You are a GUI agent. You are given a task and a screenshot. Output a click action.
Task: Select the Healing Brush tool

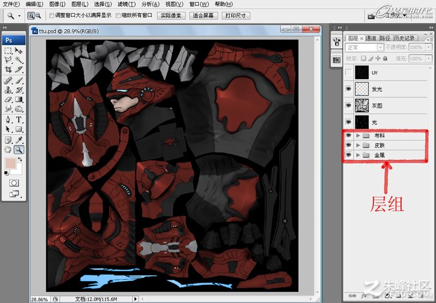8,81
